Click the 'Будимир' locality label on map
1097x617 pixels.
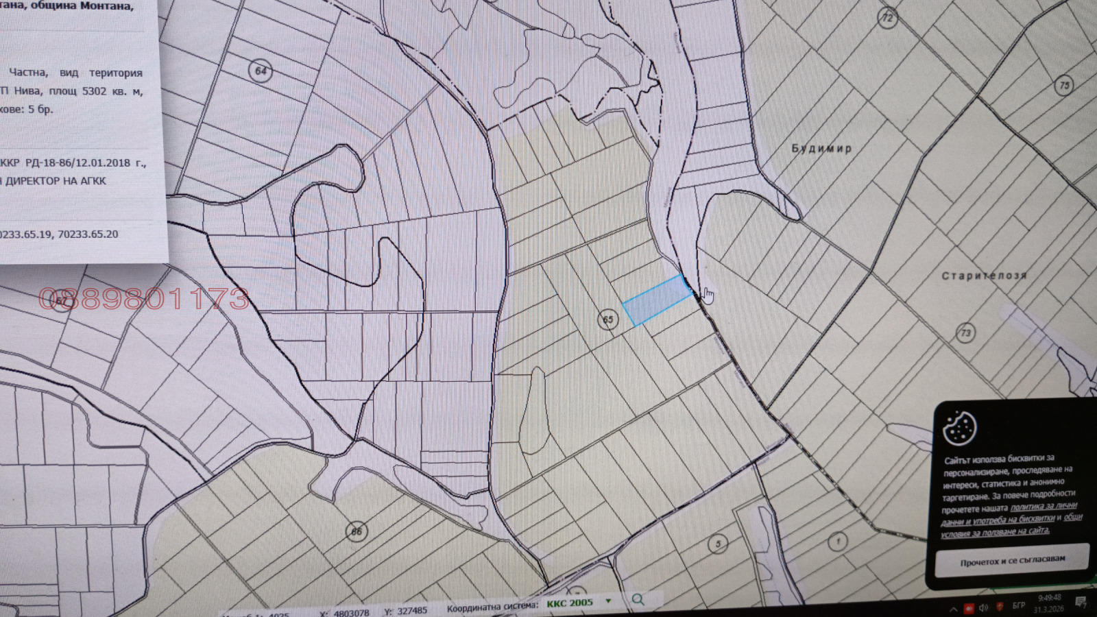tap(821, 148)
